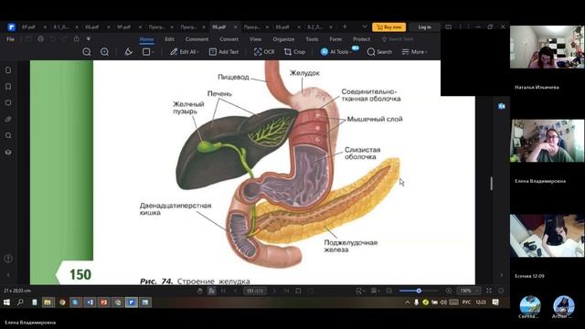
Task: Open the Search tool in ribbon
Action: click(379, 52)
